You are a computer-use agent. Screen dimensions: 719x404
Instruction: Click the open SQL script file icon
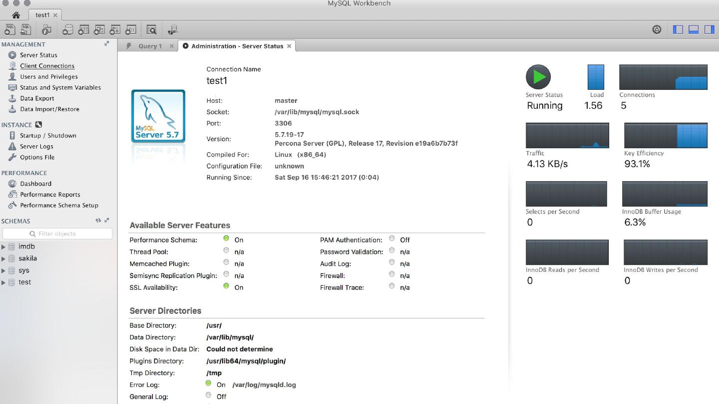(25, 30)
